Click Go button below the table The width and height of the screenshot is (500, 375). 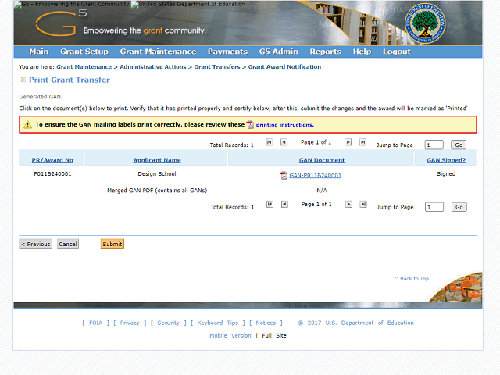459,207
